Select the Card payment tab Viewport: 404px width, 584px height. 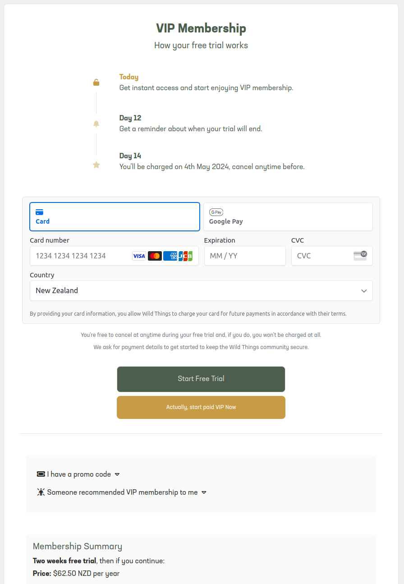pos(115,216)
